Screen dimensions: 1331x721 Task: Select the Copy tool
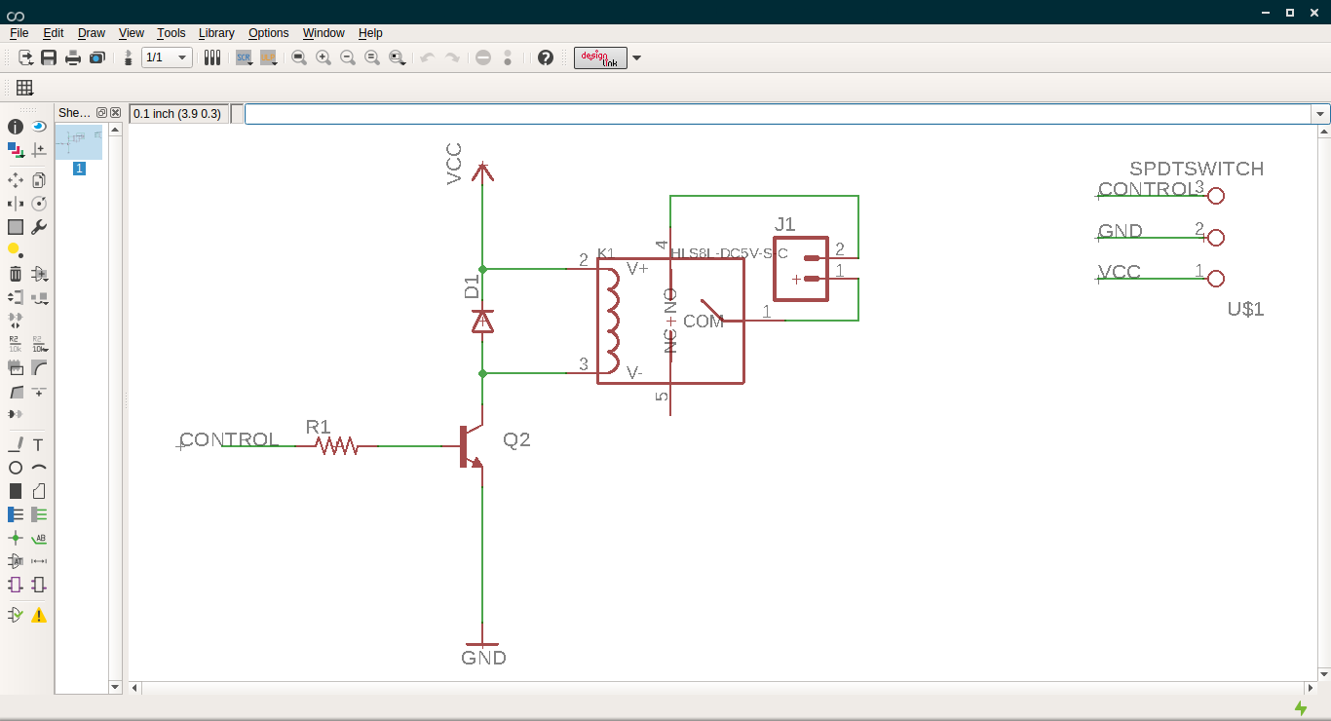click(39, 180)
